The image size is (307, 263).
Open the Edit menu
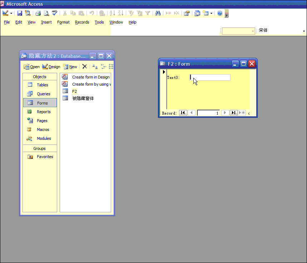[19, 22]
